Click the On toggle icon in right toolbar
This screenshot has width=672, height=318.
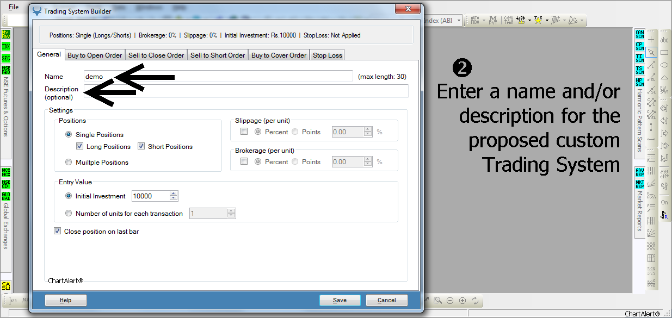click(x=664, y=202)
